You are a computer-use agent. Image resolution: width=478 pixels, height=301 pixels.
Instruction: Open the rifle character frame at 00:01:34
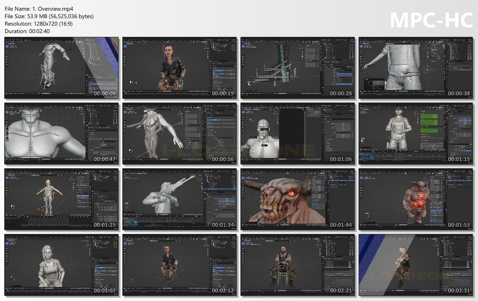pyautogui.click(x=179, y=199)
